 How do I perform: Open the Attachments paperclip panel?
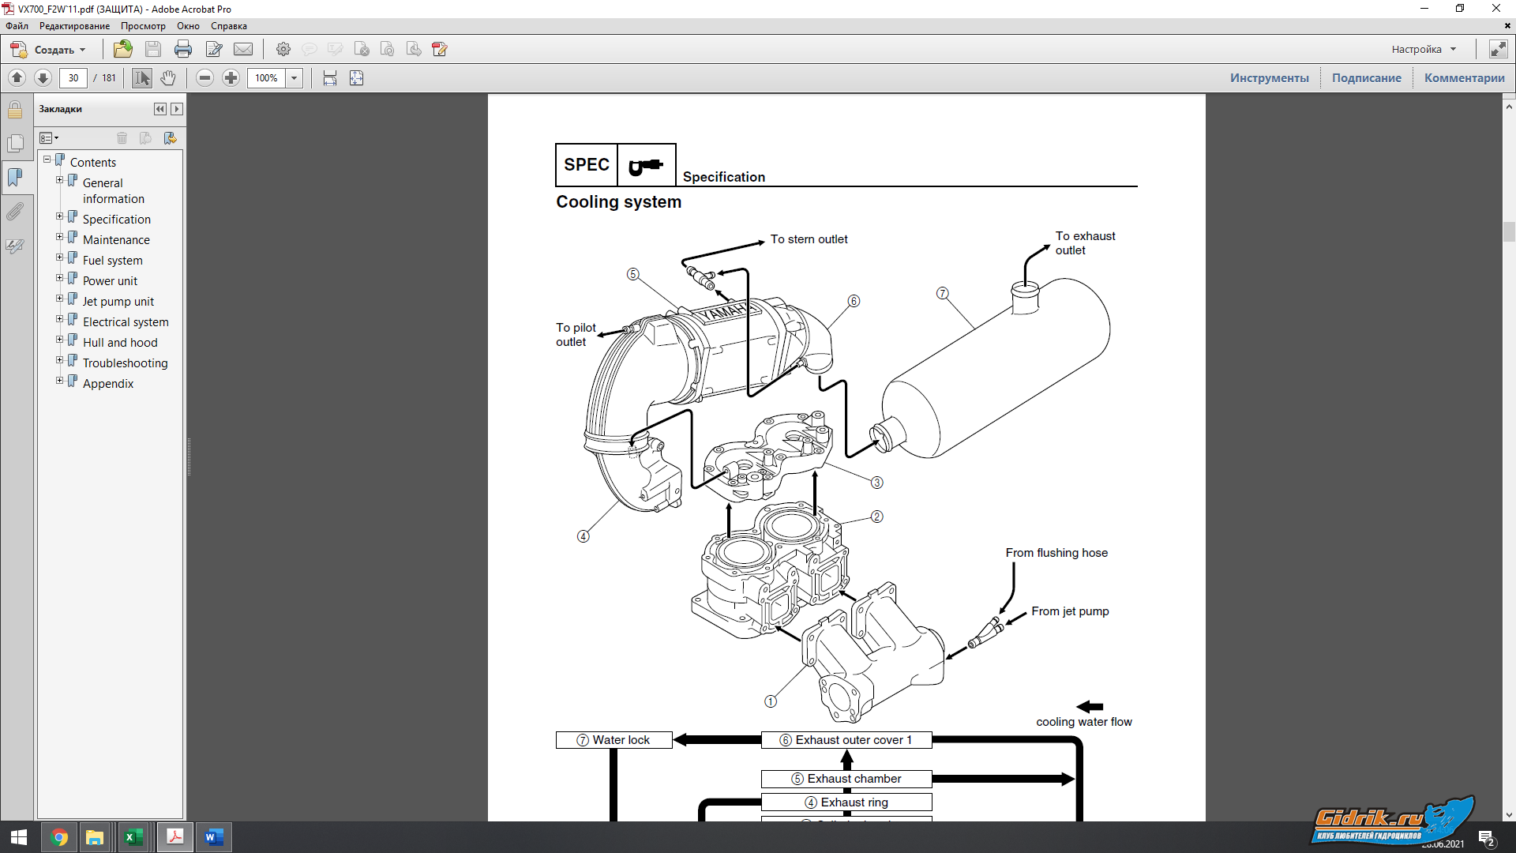[15, 212]
